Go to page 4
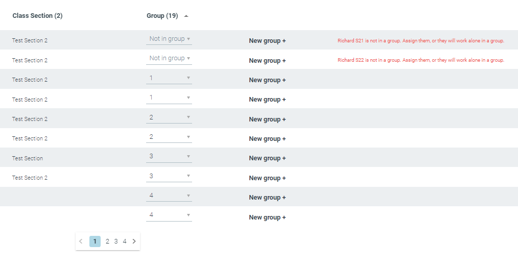The image size is (518, 267). point(125,241)
